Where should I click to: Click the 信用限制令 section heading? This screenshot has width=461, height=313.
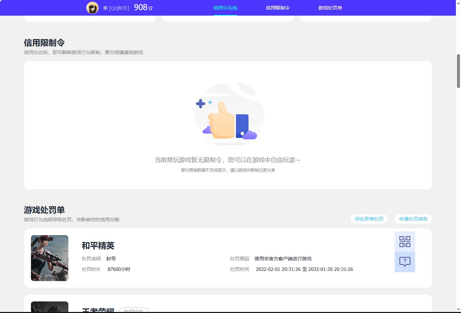[x=44, y=43]
